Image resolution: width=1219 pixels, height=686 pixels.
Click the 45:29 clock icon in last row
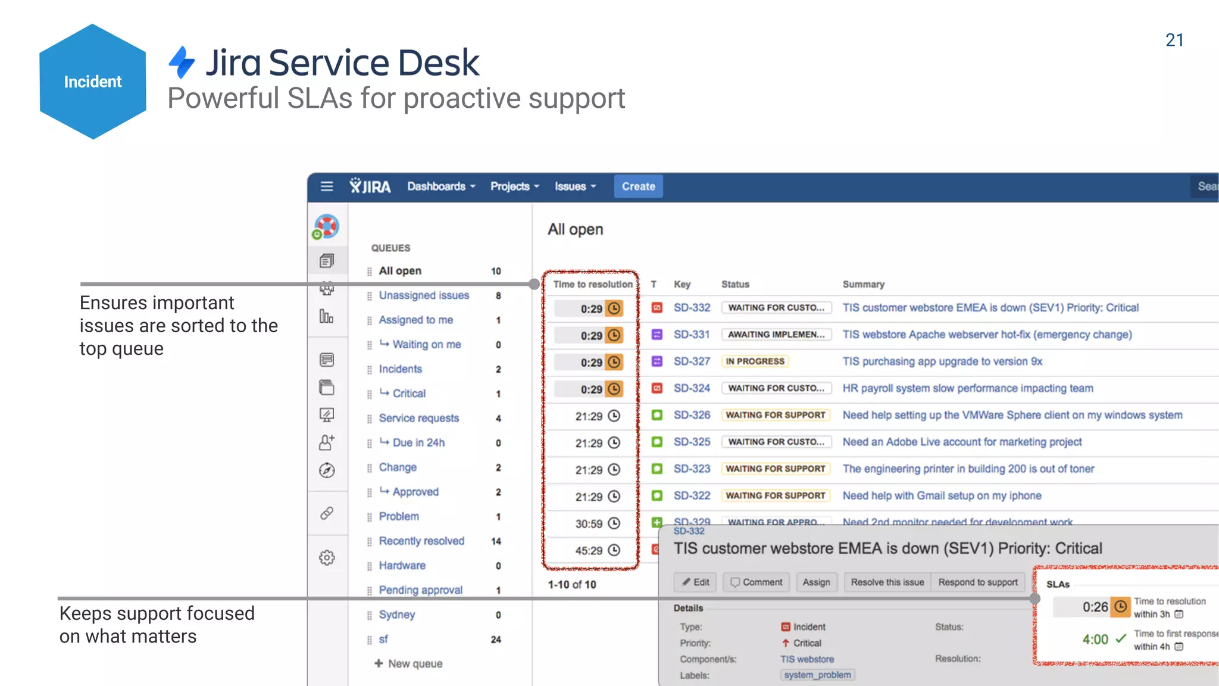(x=614, y=550)
